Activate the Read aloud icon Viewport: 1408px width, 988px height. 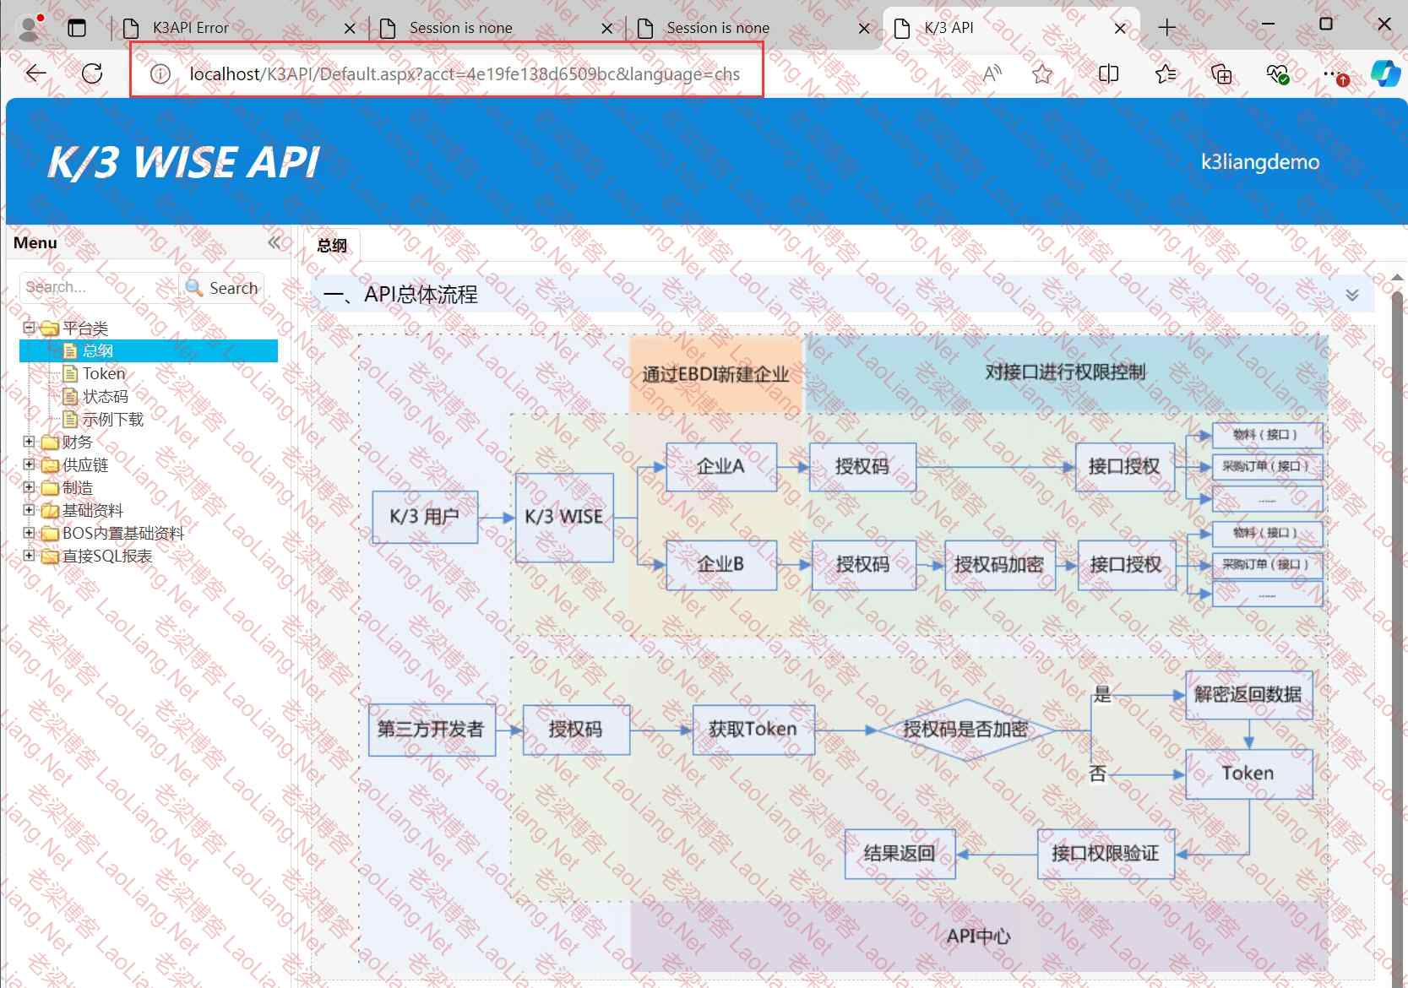click(992, 74)
